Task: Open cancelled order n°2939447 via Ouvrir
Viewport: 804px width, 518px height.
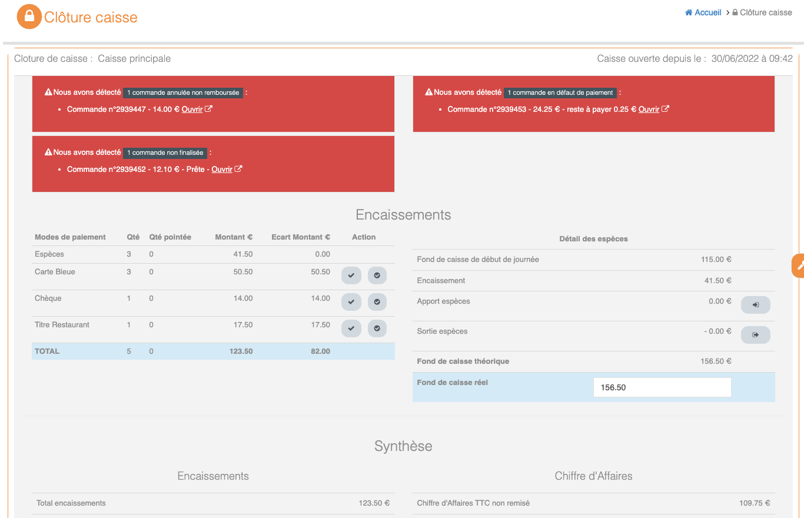Action: pyautogui.click(x=192, y=109)
